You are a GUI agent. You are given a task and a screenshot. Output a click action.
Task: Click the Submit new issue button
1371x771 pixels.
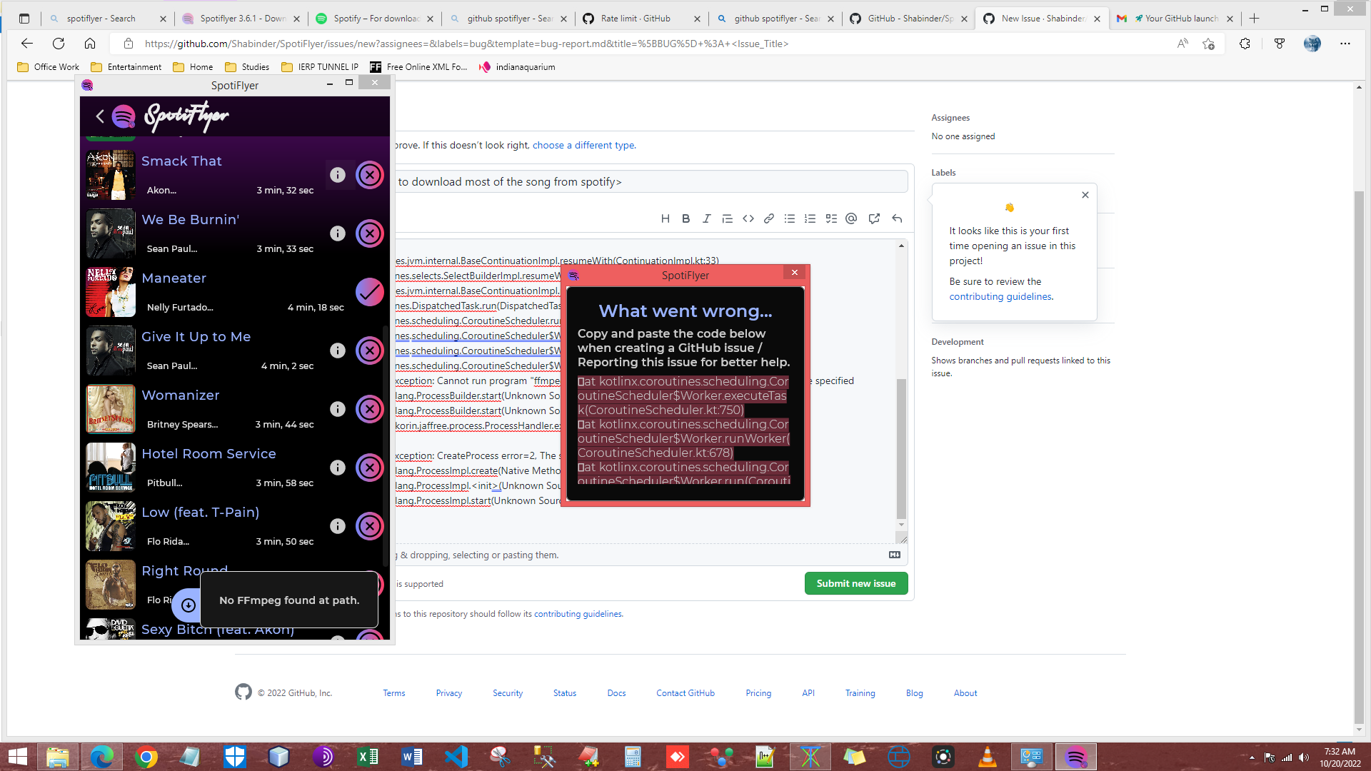[855, 583]
